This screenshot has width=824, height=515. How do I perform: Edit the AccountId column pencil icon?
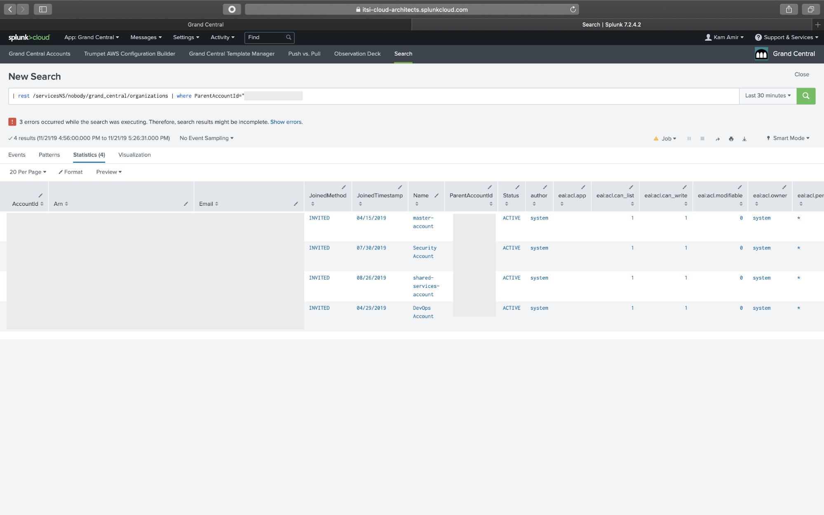click(x=40, y=195)
